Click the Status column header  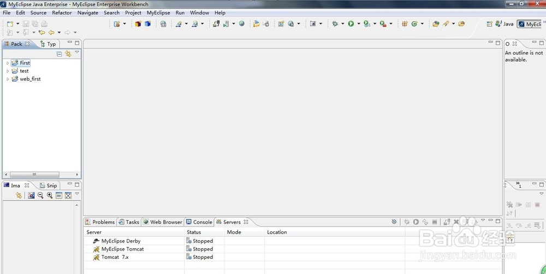204,232
